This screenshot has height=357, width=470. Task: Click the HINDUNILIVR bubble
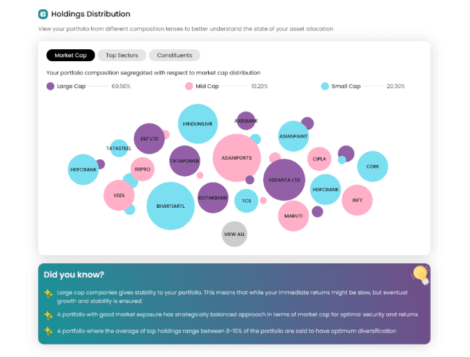coord(198,124)
